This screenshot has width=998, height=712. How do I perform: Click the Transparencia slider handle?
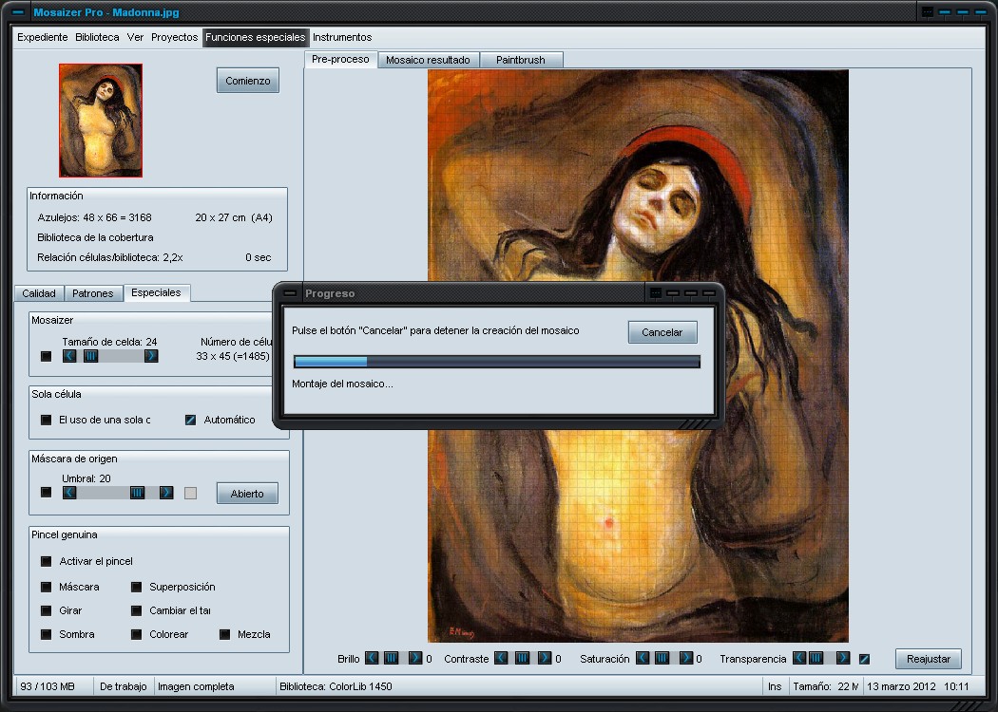click(x=816, y=658)
